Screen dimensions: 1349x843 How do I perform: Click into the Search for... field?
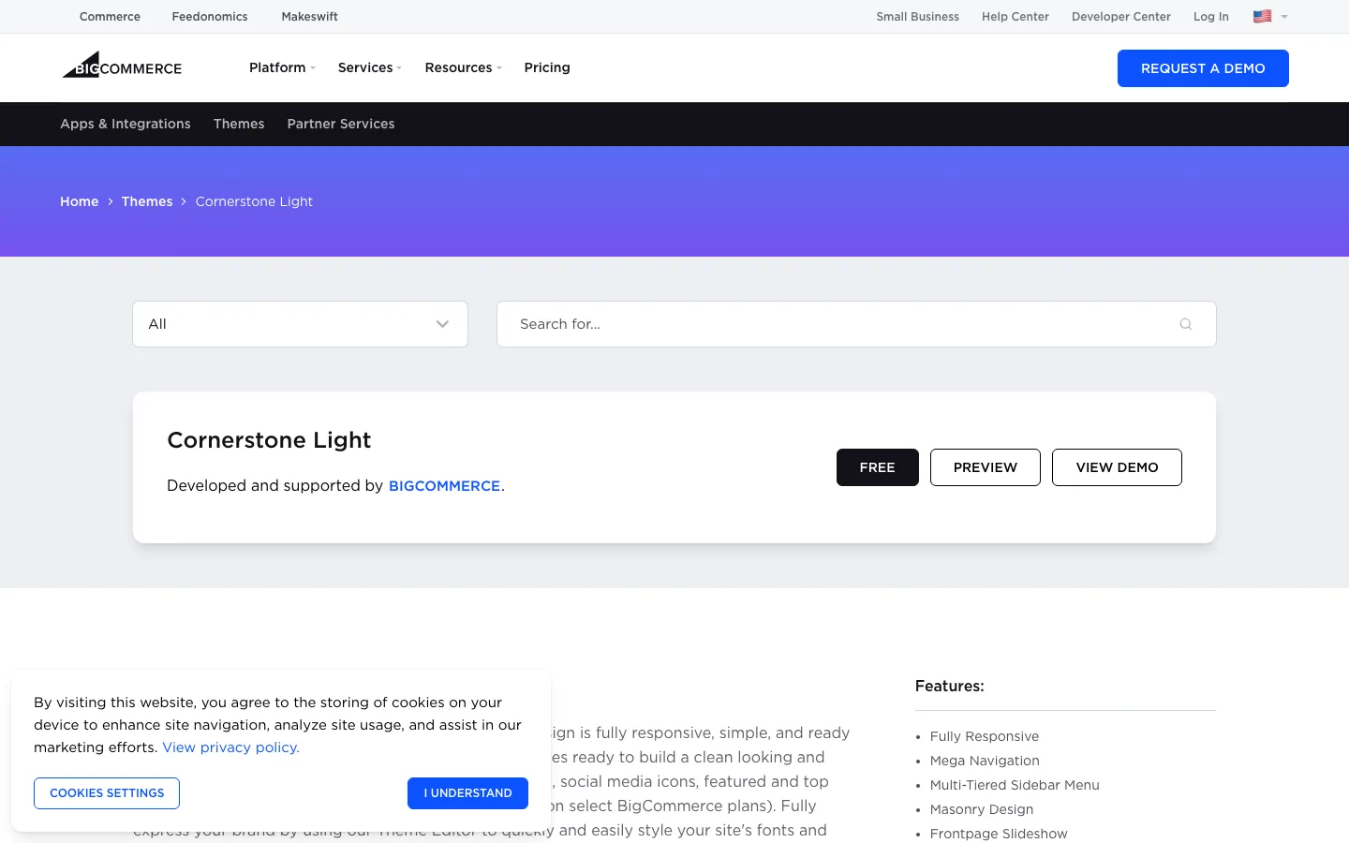[x=856, y=324]
